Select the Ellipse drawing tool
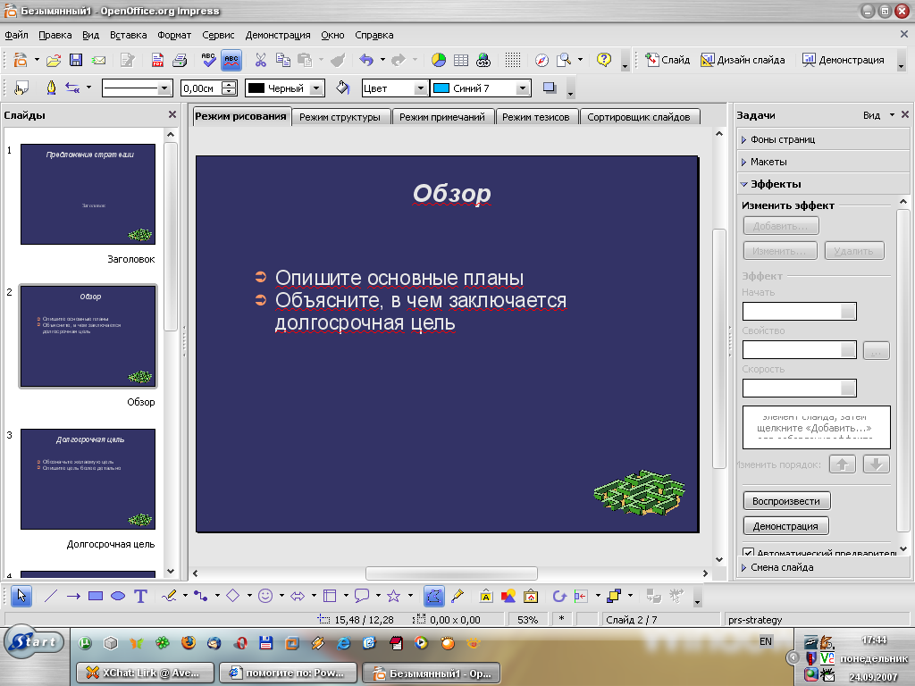Image resolution: width=915 pixels, height=686 pixels. click(117, 596)
